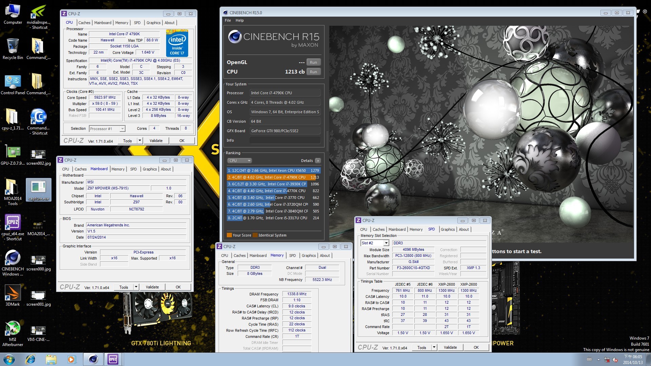
Task: Open the Command_ folder icon beside Recycle Bin
Action: click(x=38, y=49)
